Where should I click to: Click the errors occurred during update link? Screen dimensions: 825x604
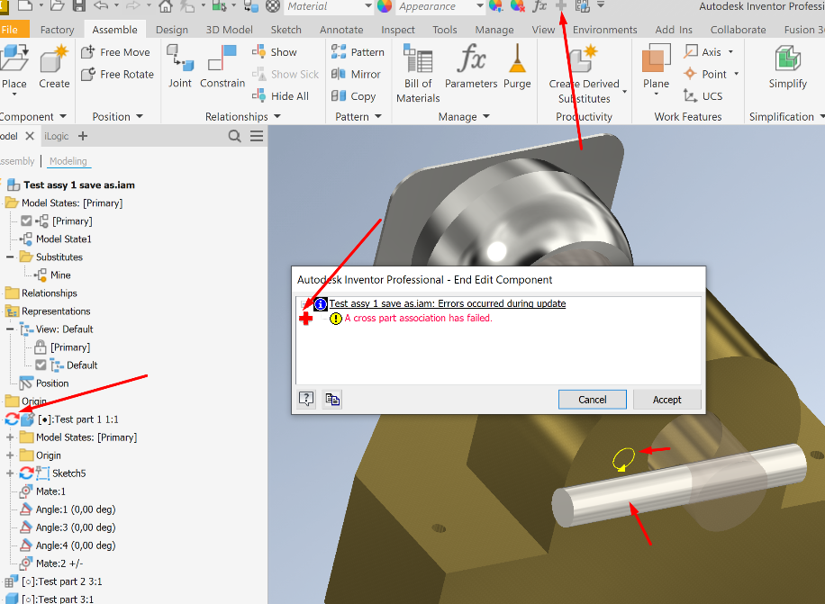coord(448,303)
